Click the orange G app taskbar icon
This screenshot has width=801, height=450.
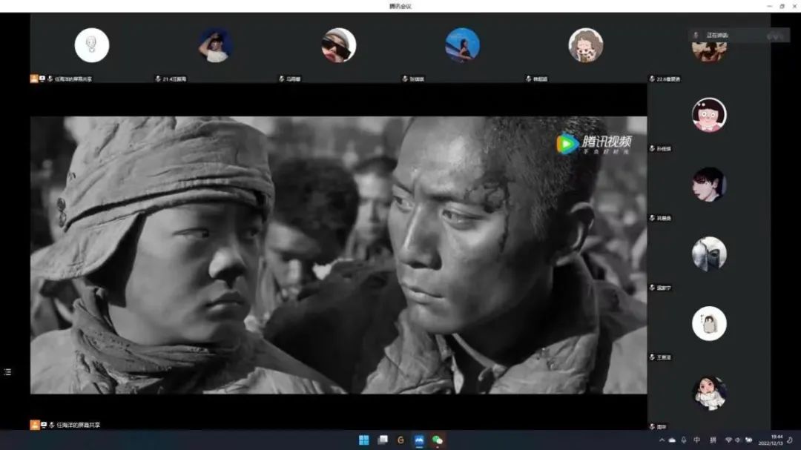[x=400, y=440]
